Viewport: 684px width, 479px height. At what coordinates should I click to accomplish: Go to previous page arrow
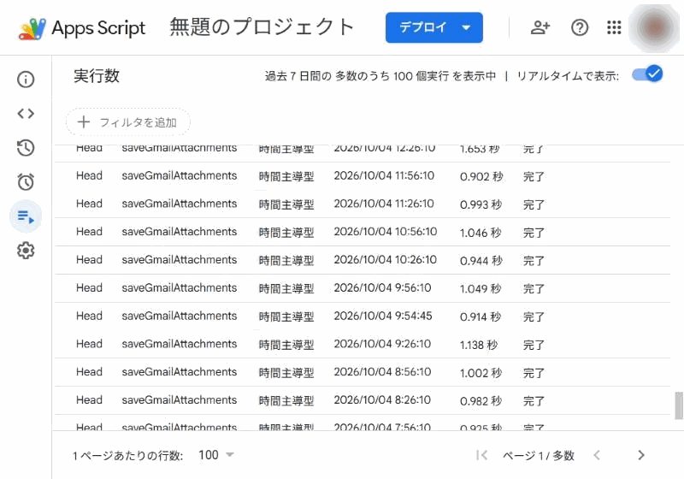[597, 455]
